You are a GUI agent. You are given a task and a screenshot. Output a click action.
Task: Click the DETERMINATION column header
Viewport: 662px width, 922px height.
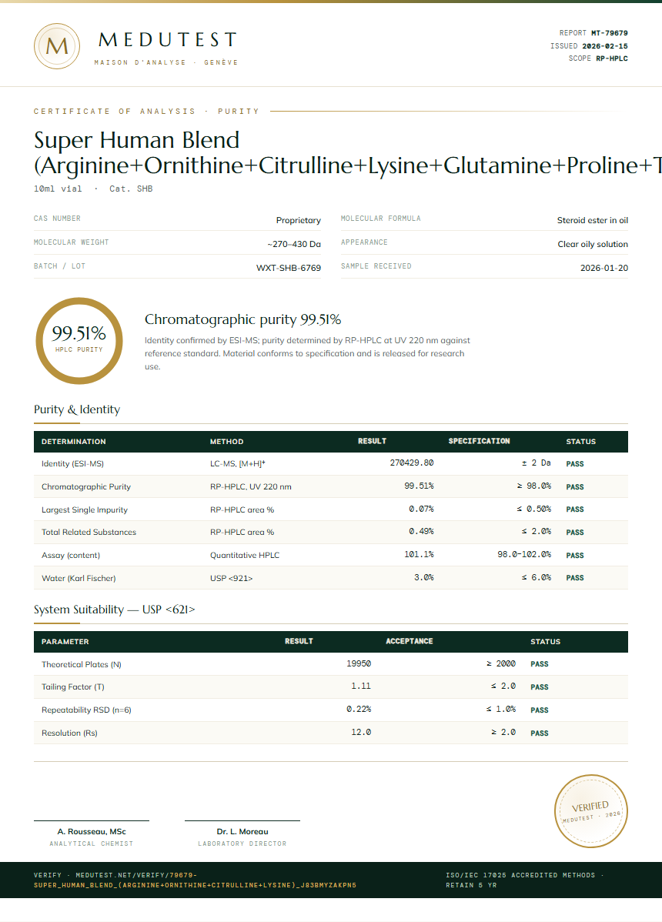click(73, 442)
